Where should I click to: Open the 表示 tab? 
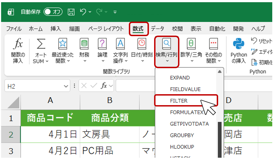pos(196,28)
